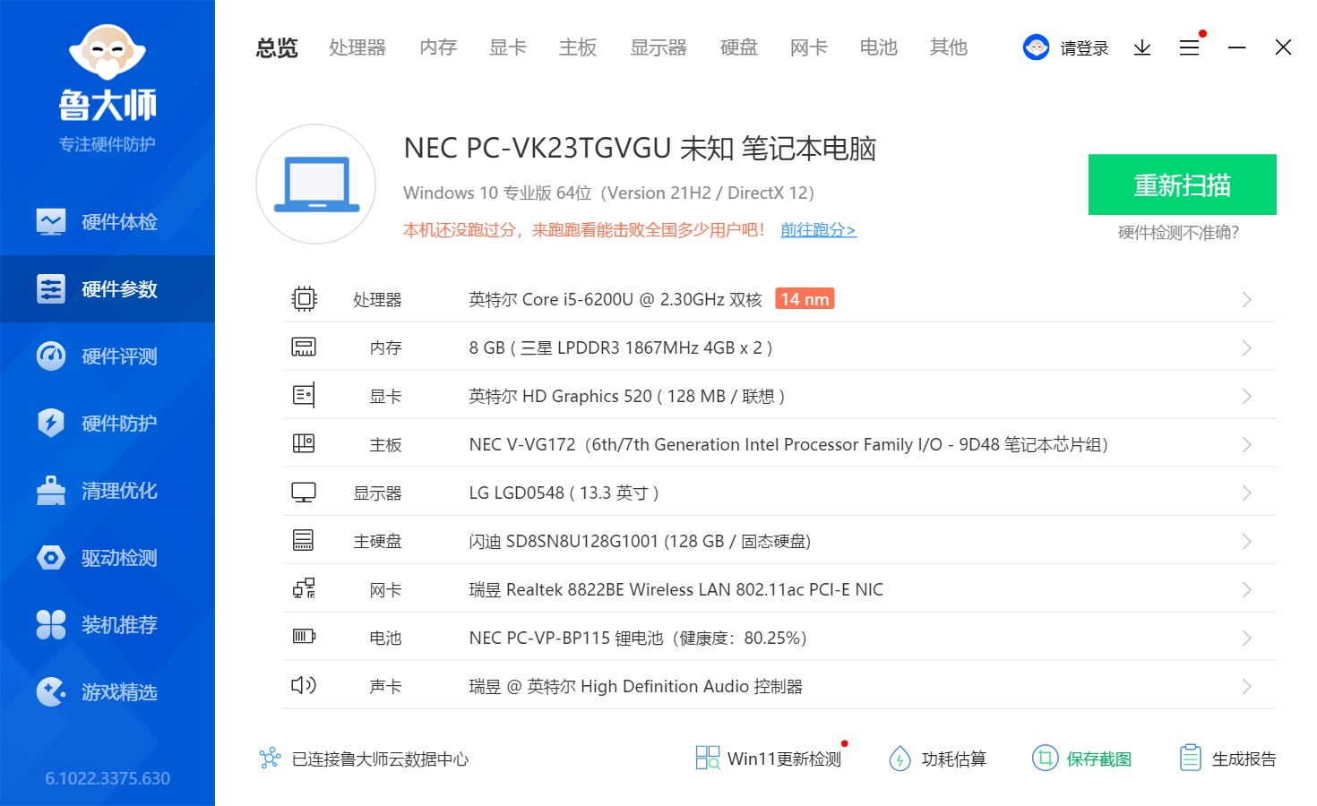Click the download arrow icon in title bar

click(x=1142, y=47)
